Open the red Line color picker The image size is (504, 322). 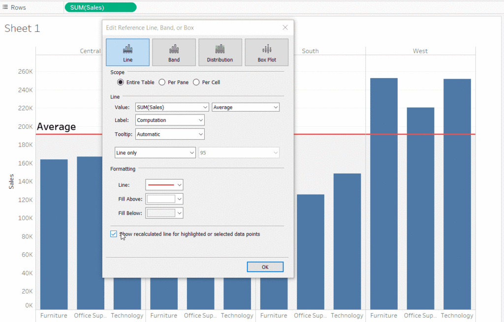coord(164,184)
